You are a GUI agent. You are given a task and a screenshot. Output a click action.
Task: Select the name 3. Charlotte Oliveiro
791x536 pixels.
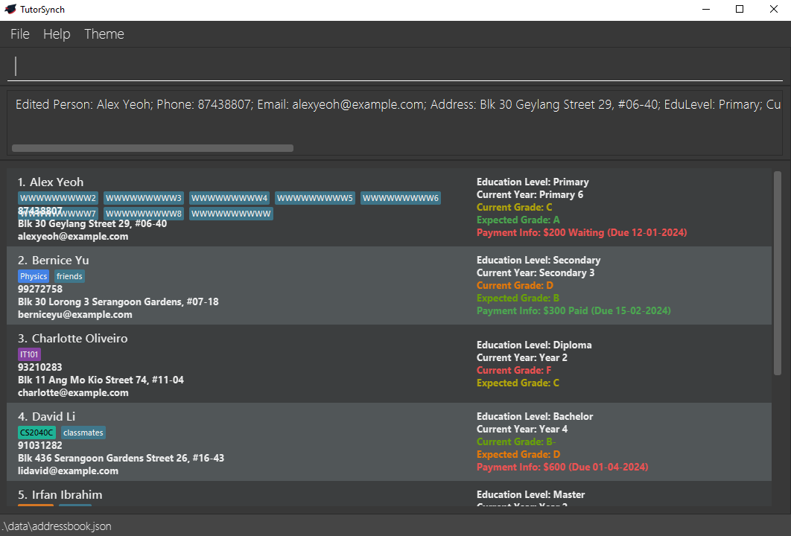tap(73, 338)
